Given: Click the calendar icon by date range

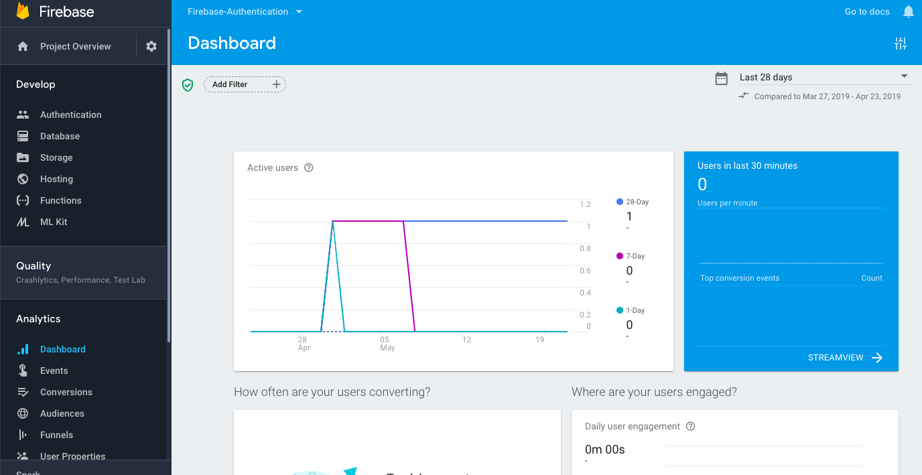Looking at the screenshot, I should 722,78.
